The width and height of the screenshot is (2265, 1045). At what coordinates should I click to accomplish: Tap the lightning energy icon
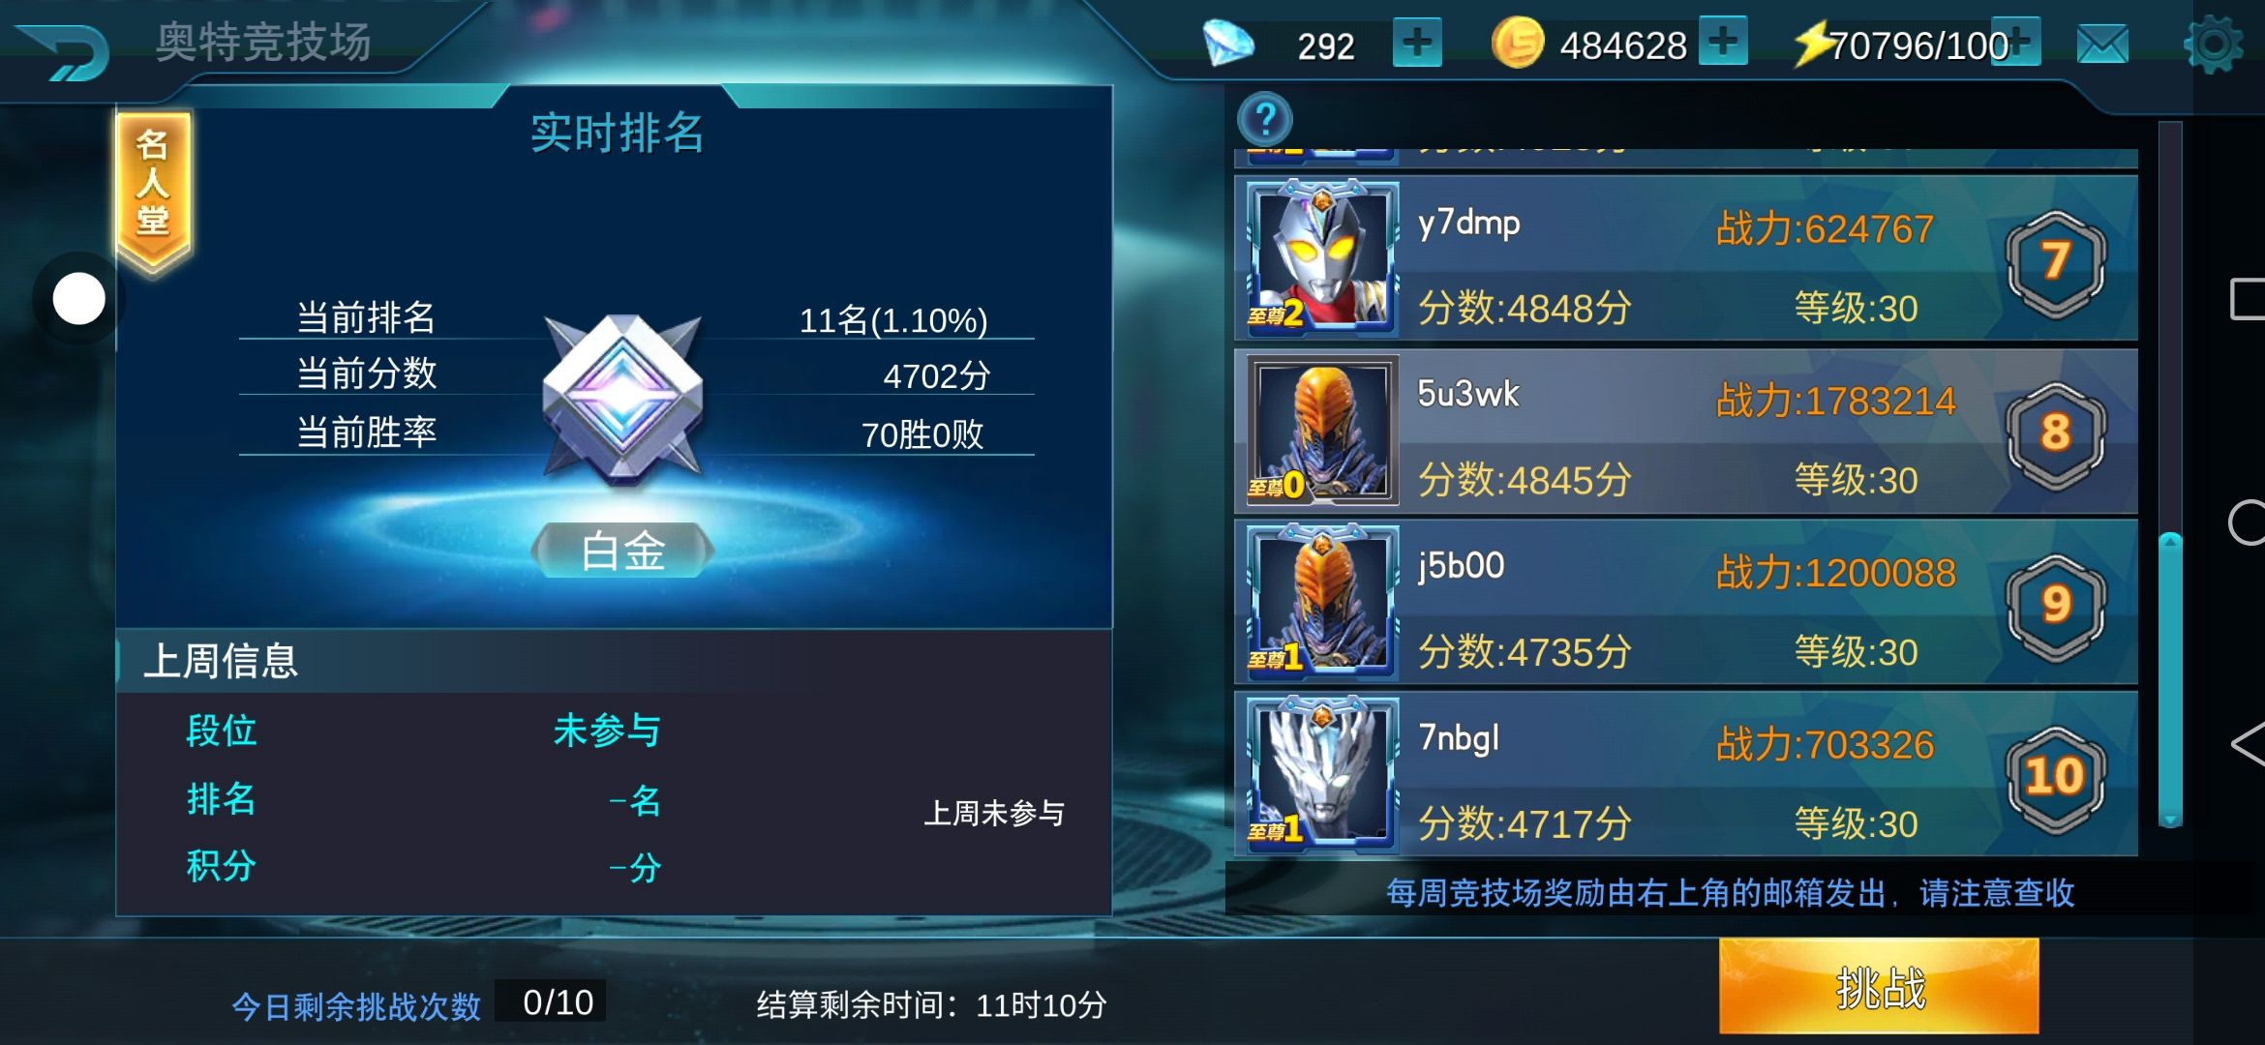1811,44
